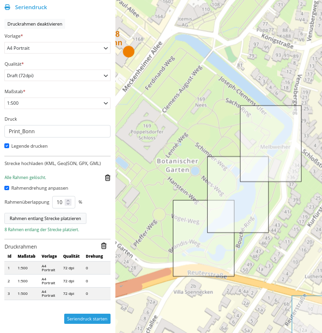Click the Seriendruck printer icon
This screenshot has height=333, width=322.
(x=7, y=8)
